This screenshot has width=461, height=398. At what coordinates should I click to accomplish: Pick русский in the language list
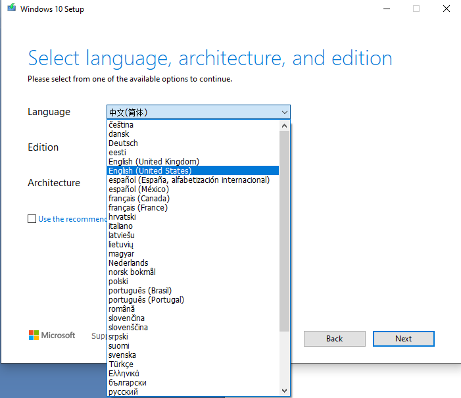tap(193, 392)
